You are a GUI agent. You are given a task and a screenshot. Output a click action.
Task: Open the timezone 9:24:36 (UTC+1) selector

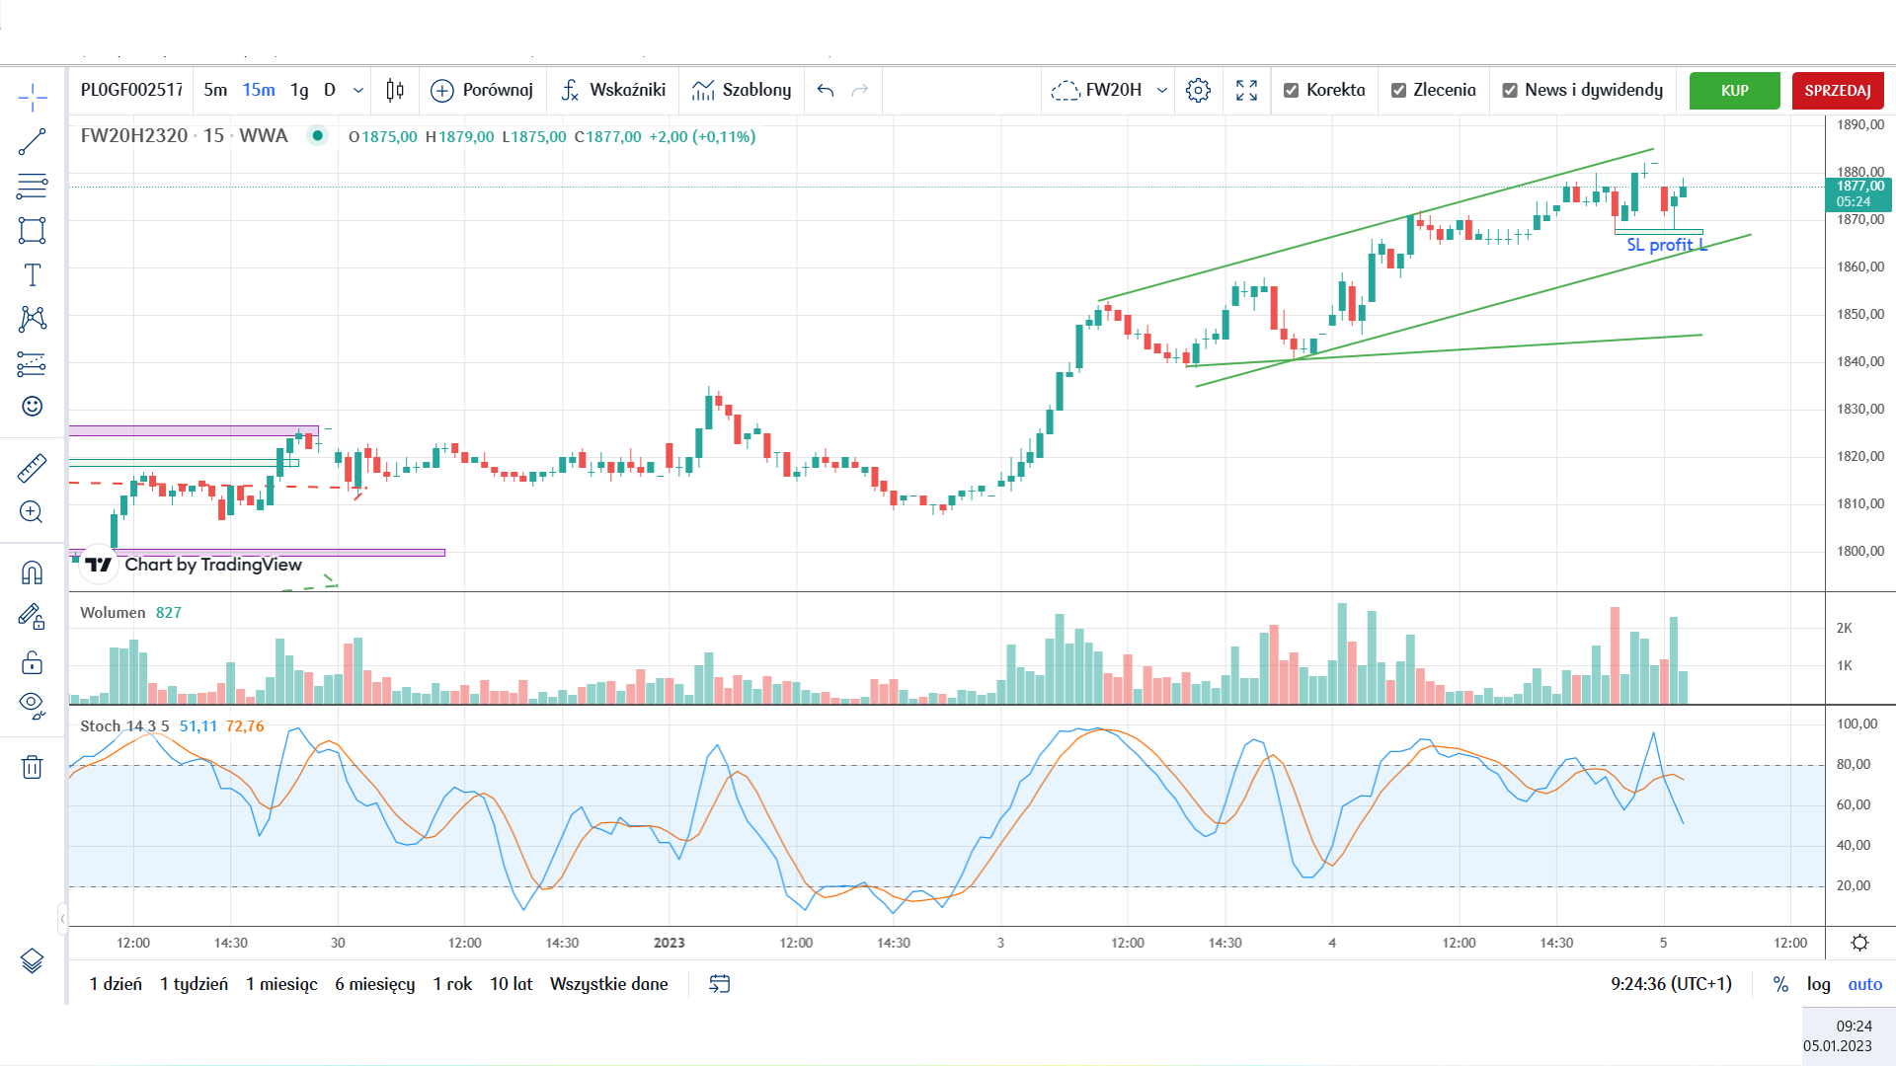point(1671,984)
